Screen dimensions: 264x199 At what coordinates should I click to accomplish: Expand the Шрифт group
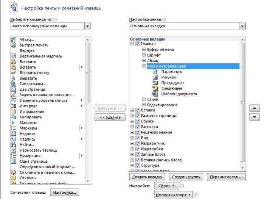click(144, 55)
